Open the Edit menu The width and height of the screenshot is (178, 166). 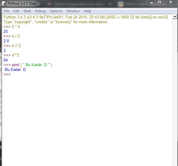click(16, 11)
